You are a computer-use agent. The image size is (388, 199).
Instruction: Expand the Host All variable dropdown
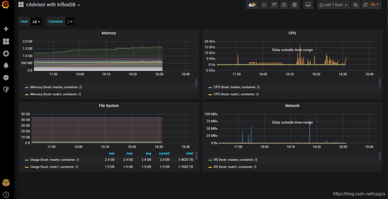tap(36, 22)
